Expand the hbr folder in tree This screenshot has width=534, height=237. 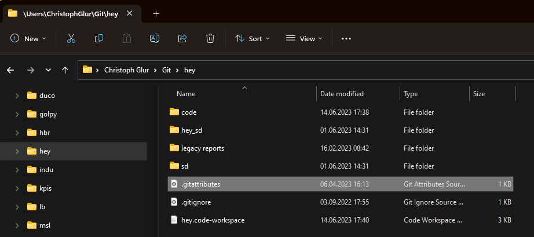pos(17,133)
